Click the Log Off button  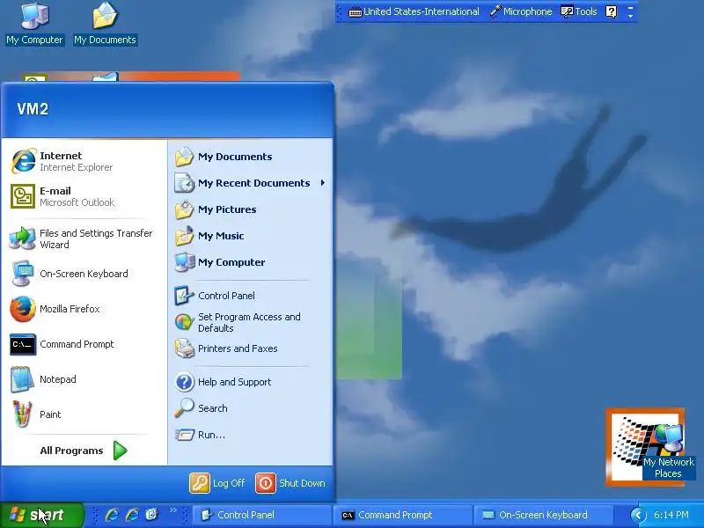217,483
